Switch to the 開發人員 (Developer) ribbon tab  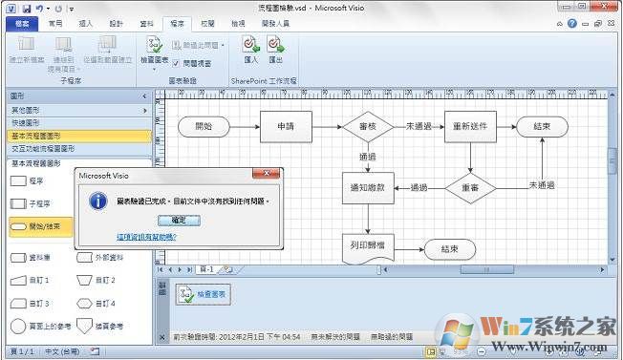(275, 24)
